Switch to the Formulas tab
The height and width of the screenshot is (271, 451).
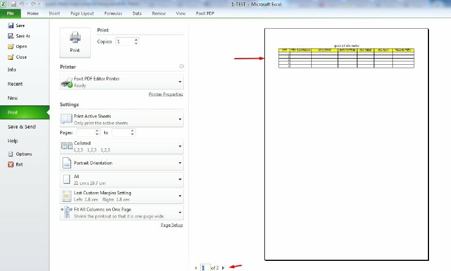[x=113, y=14]
